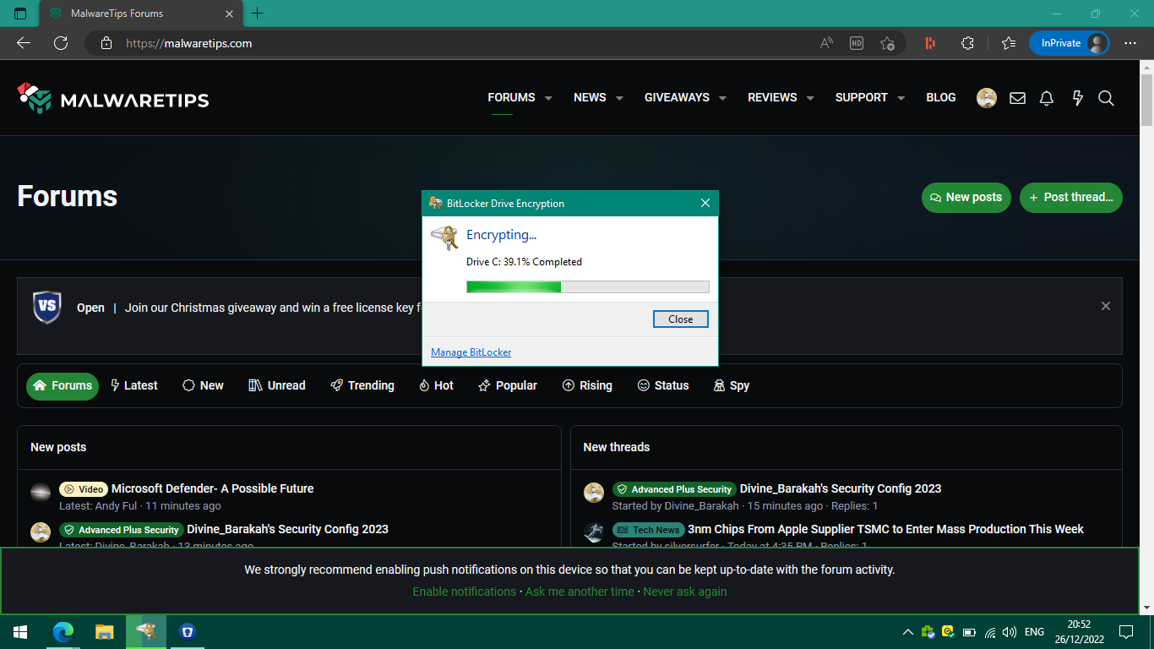
Task: Open the Manage BitLocker link
Action: [x=471, y=352]
